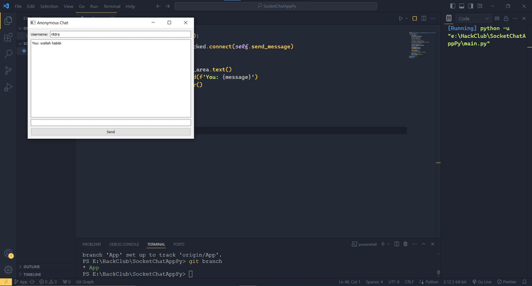The height and width of the screenshot is (286, 532).
Task: Open the Source Control view icon
Action: [x=8, y=70]
